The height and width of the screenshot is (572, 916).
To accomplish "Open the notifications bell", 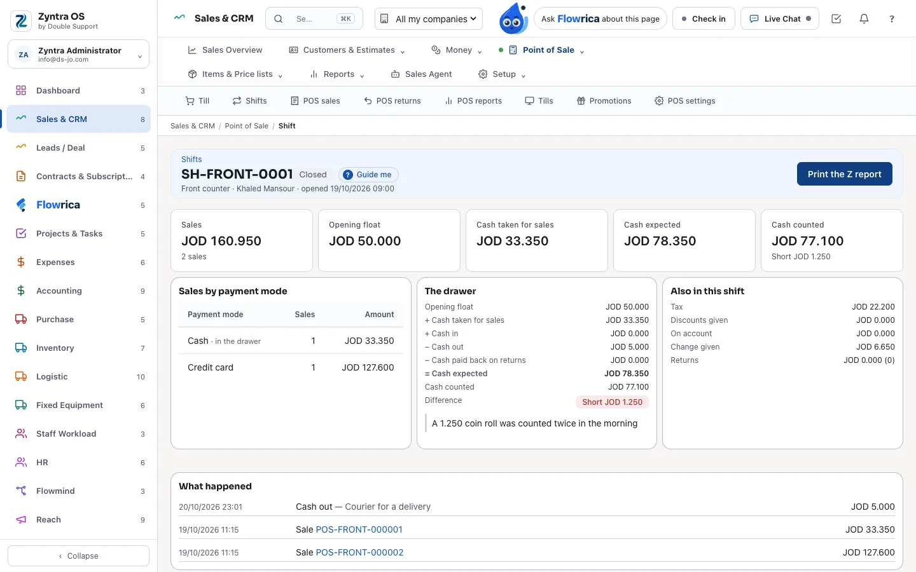I will click(864, 19).
